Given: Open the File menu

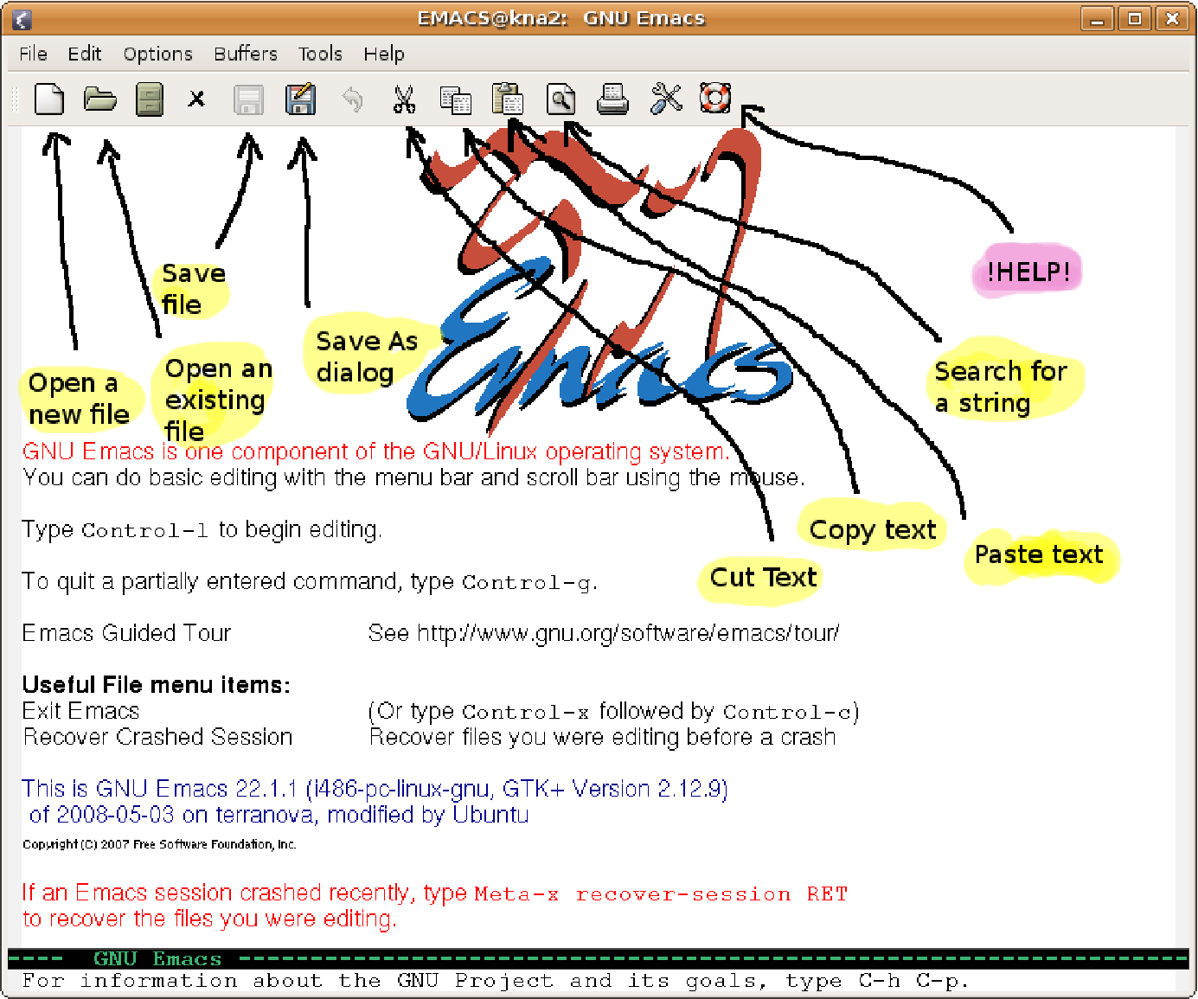Looking at the screenshot, I should 33,54.
